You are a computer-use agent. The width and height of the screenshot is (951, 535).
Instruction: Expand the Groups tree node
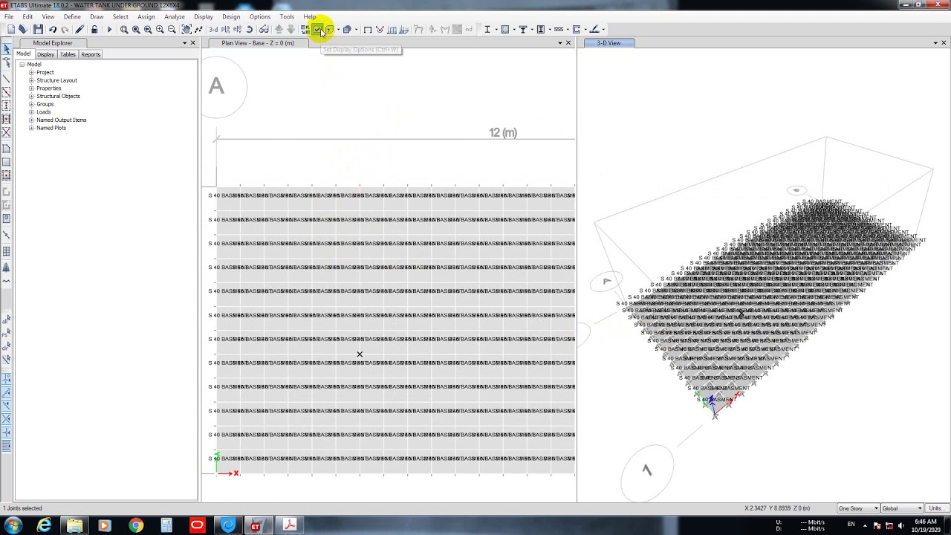(x=31, y=104)
